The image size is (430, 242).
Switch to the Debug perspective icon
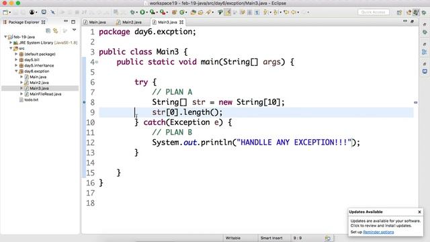[424, 13]
